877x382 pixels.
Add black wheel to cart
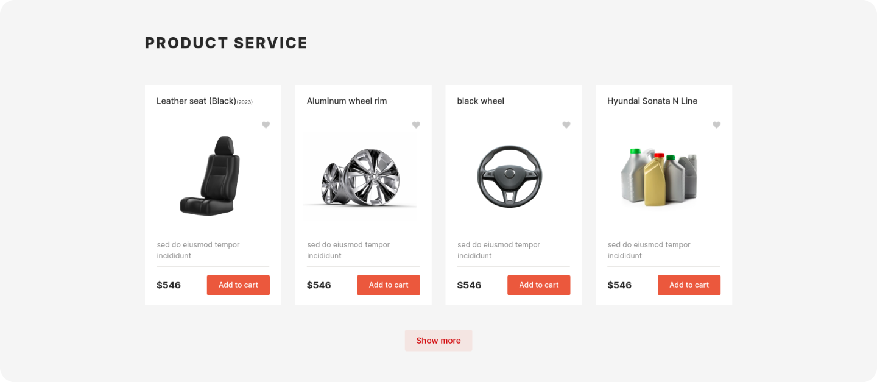539,285
